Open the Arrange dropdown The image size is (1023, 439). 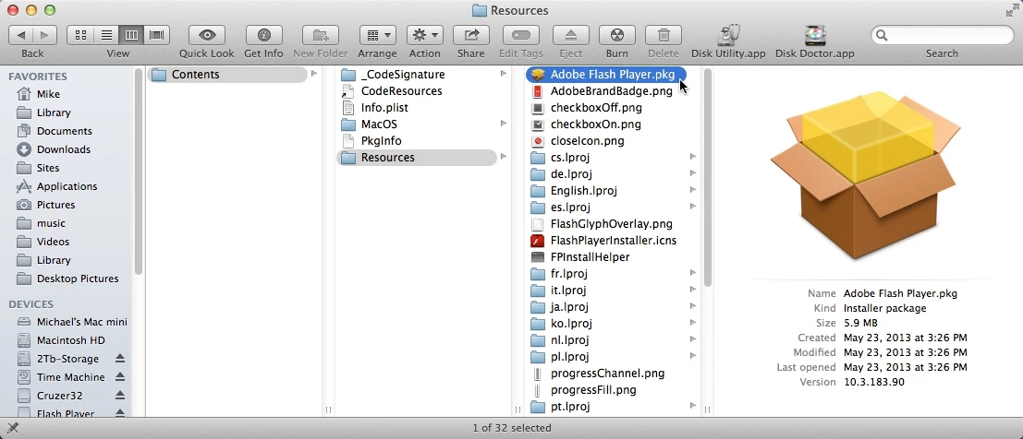point(377,35)
